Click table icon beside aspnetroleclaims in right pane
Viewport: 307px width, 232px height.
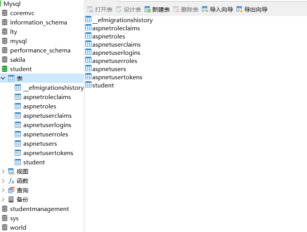pos(88,28)
